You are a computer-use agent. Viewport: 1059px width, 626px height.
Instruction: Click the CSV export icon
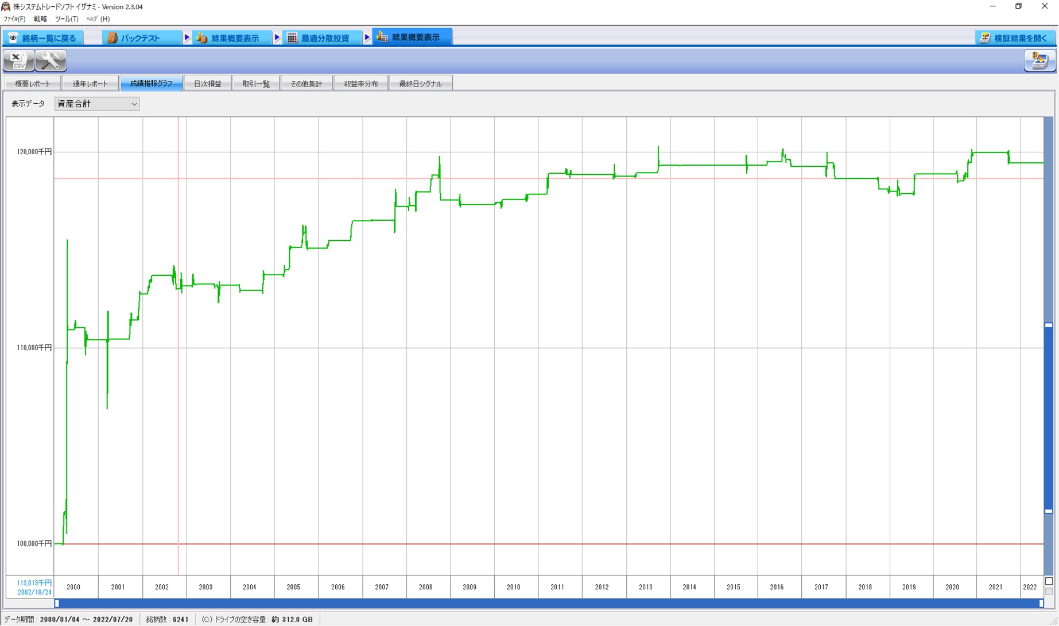(18, 60)
